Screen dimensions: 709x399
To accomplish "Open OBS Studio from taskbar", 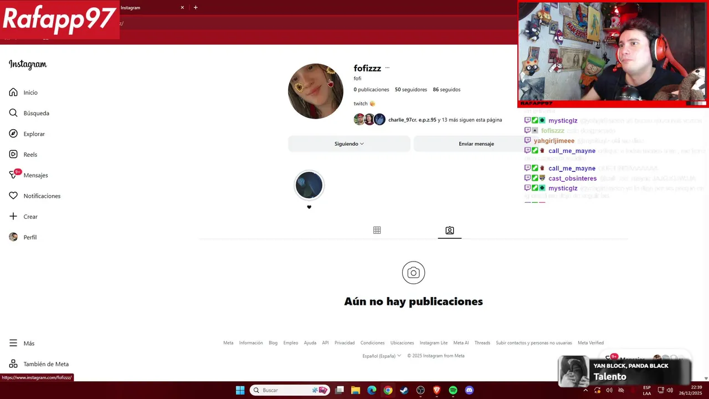I will pos(420,390).
